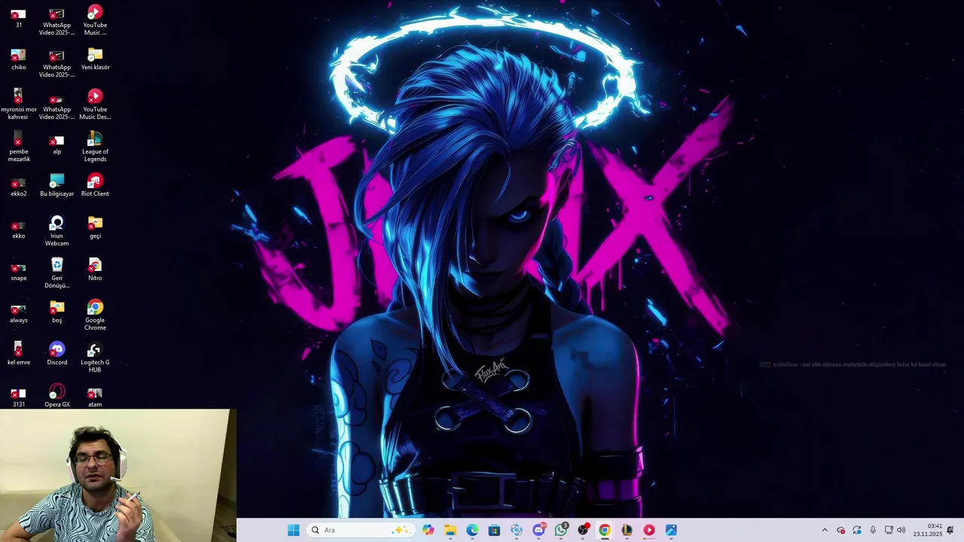Viewport: 964px width, 542px height.
Task: Open the notification bell in taskbar
Action: (950, 530)
